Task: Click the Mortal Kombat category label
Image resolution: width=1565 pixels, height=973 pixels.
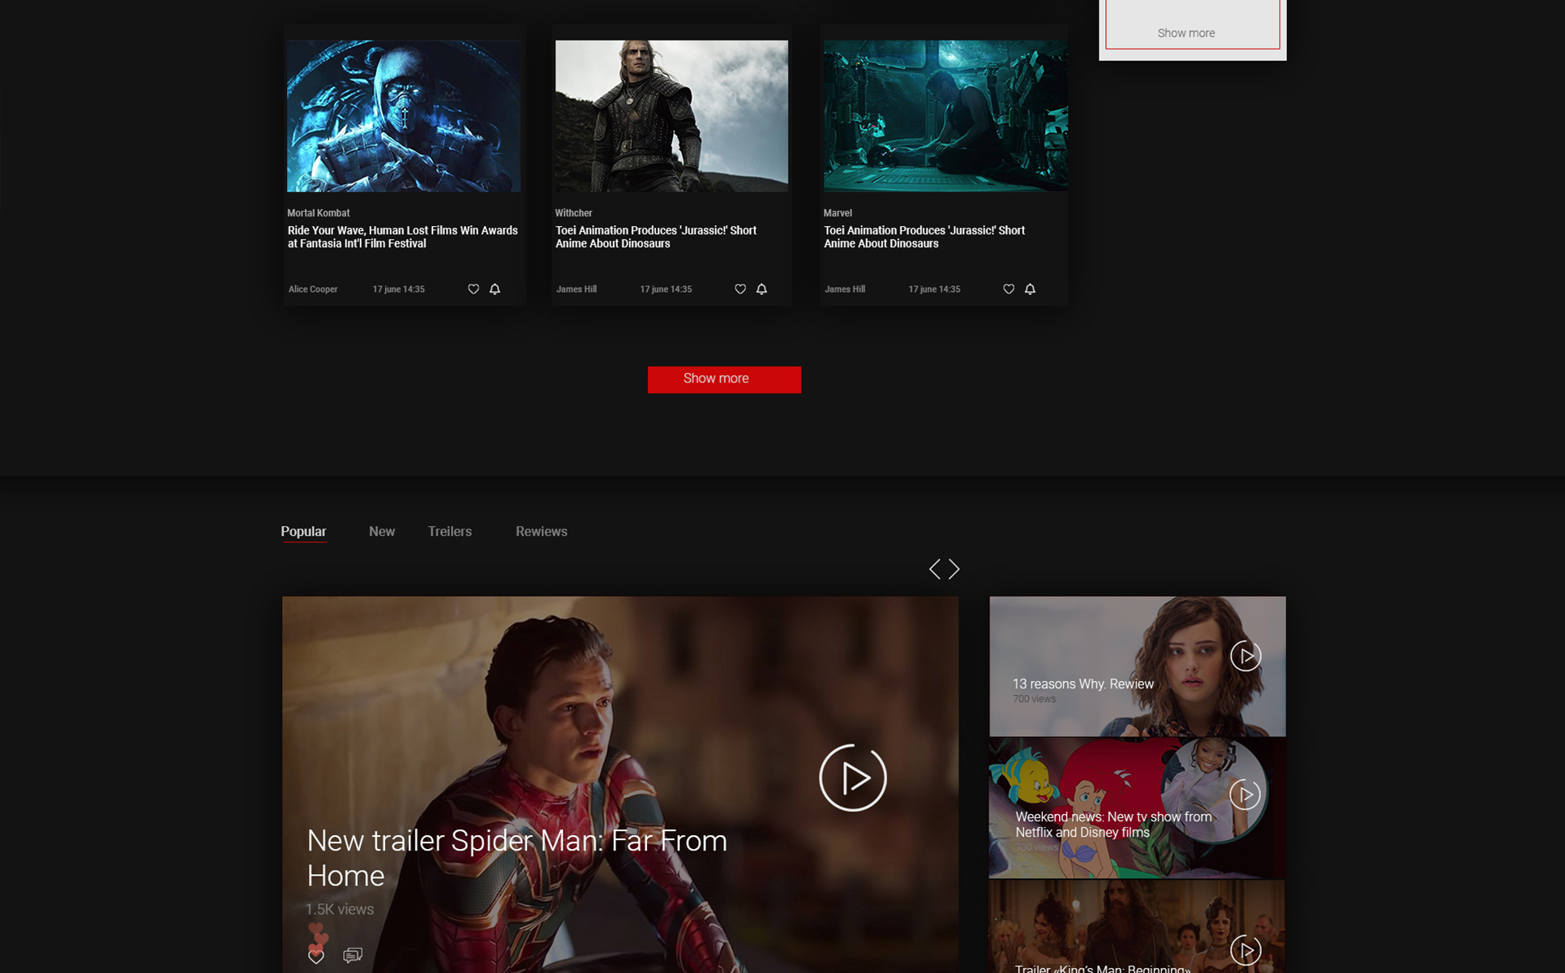Action: point(319,213)
